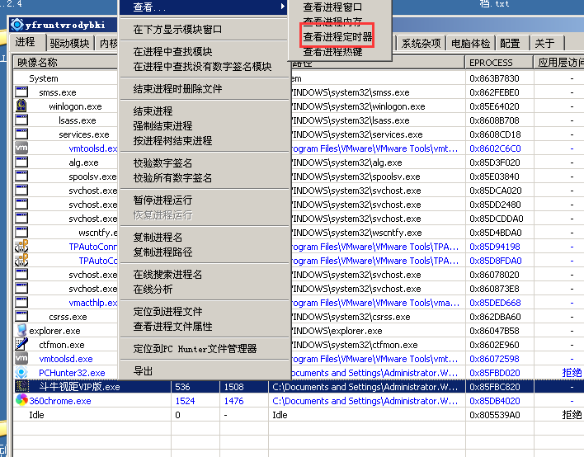This screenshot has height=457, width=584.
Task: Click the System process row
Action: coord(44,78)
